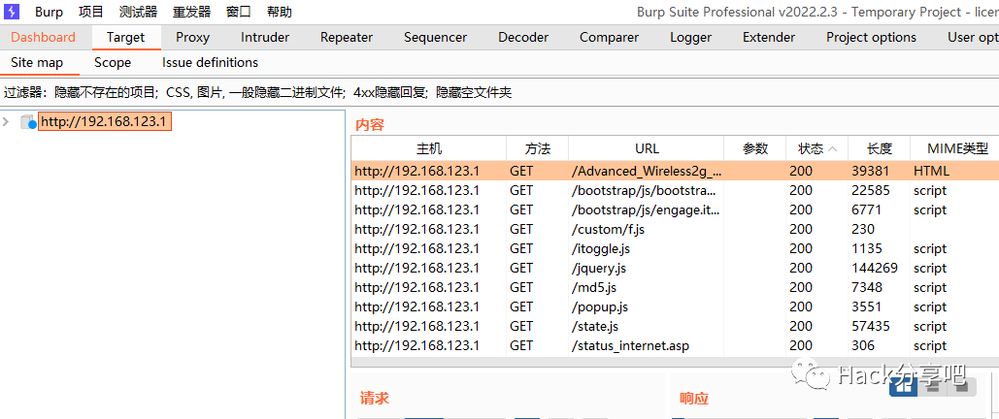Viewport: 999px width, 419px height.
Task: Switch to the Comparer tab
Action: click(x=609, y=38)
